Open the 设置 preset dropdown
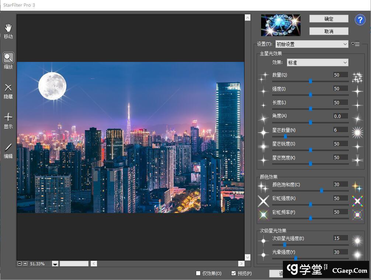The height and width of the screenshot is (280, 371). tap(312, 44)
